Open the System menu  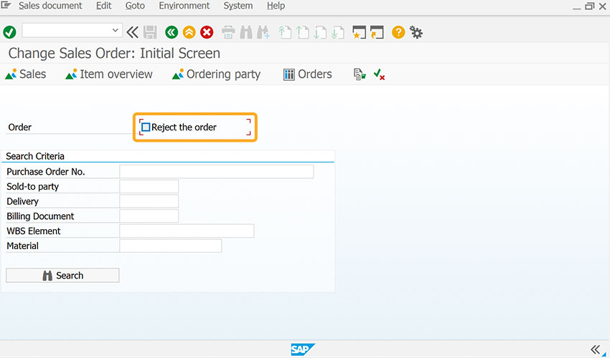238,6
